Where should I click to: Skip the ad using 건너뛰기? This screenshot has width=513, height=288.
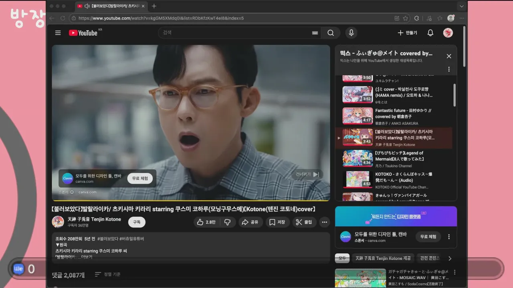coord(307,174)
